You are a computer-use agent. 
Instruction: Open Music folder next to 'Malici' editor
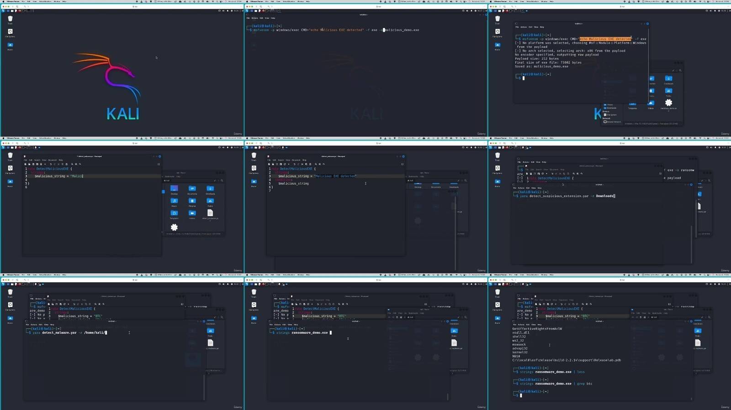click(174, 202)
